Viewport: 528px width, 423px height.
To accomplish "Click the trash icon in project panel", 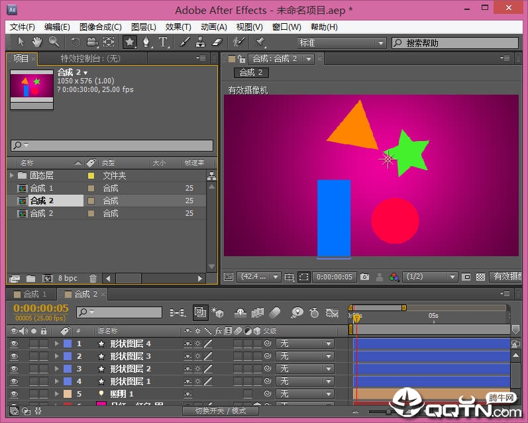I will click(93, 279).
